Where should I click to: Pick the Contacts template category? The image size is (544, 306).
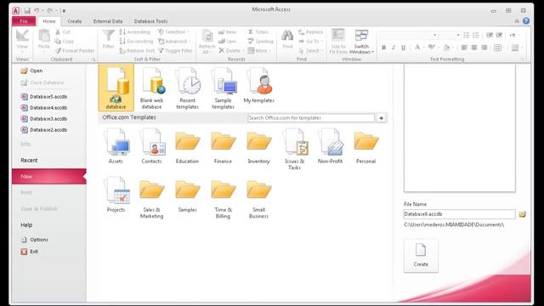click(x=151, y=145)
